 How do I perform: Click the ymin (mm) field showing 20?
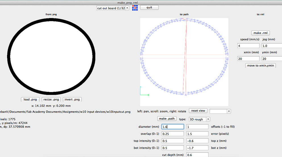click(272, 59)
